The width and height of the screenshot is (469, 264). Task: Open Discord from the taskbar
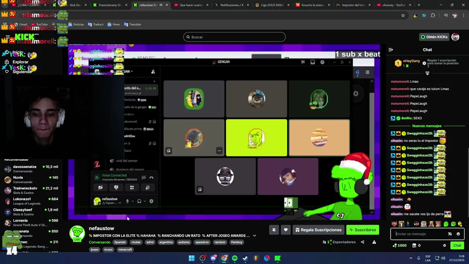pyautogui.click(x=213, y=258)
